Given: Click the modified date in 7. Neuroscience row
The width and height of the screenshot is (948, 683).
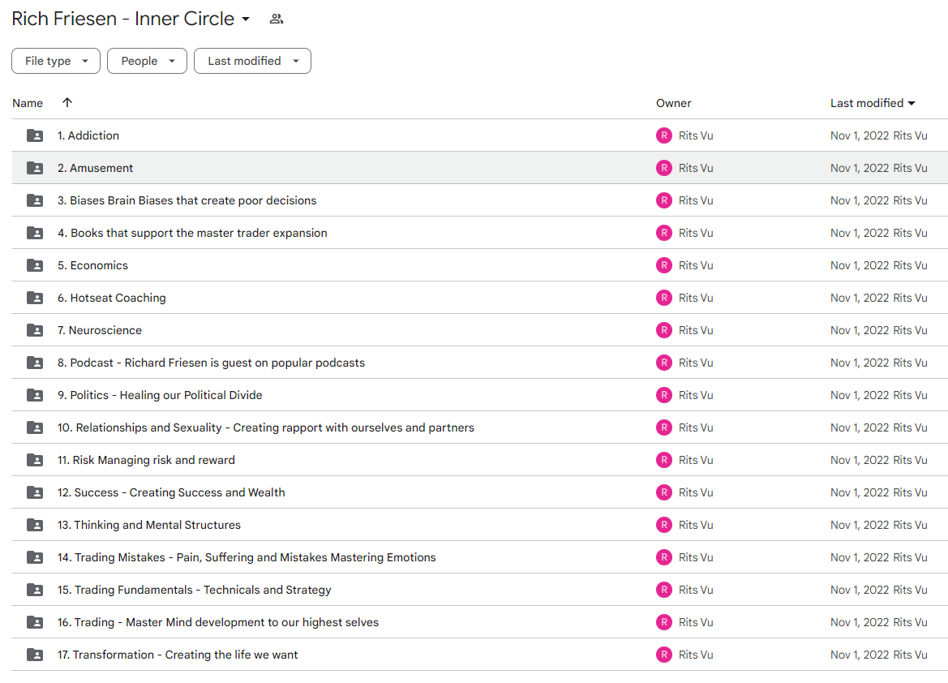Looking at the screenshot, I should (860, 330).
